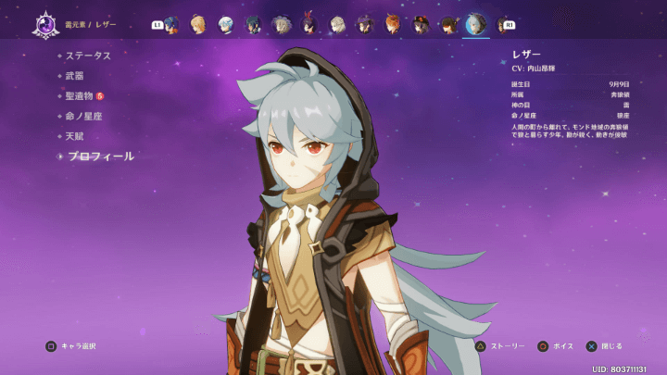The height and width of the screenshot is (375, 667).
Task: Click the CV: 内山昂輝 text
Action: pos(534,69)
